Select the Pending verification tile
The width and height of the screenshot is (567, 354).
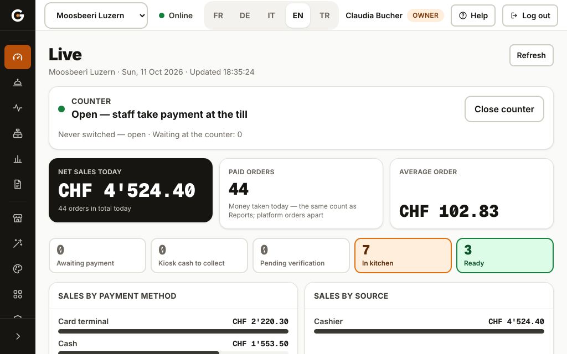301,256
